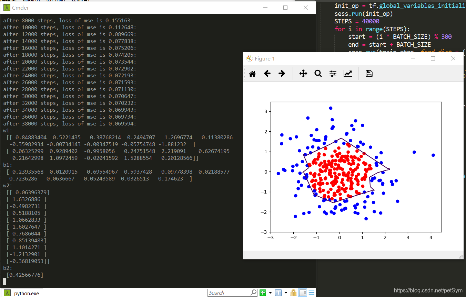Click the Figure 1 window title icon
This screenshot has width=466, height=297.
(x=250, y=59)
